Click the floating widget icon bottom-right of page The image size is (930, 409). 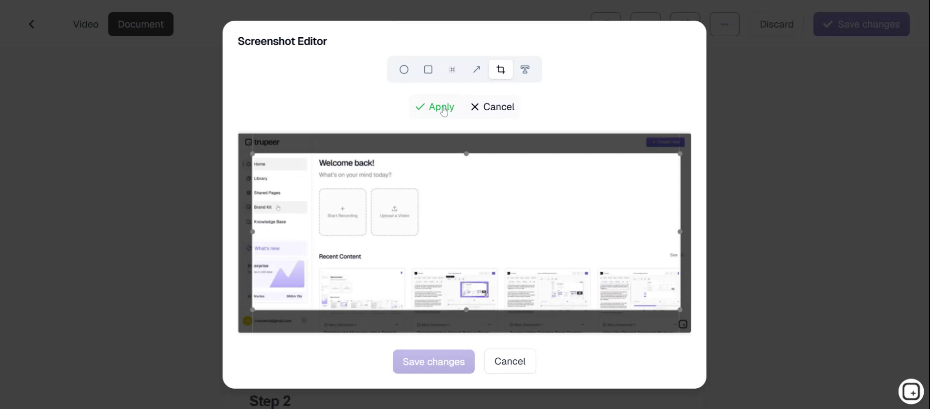[911, 391]
